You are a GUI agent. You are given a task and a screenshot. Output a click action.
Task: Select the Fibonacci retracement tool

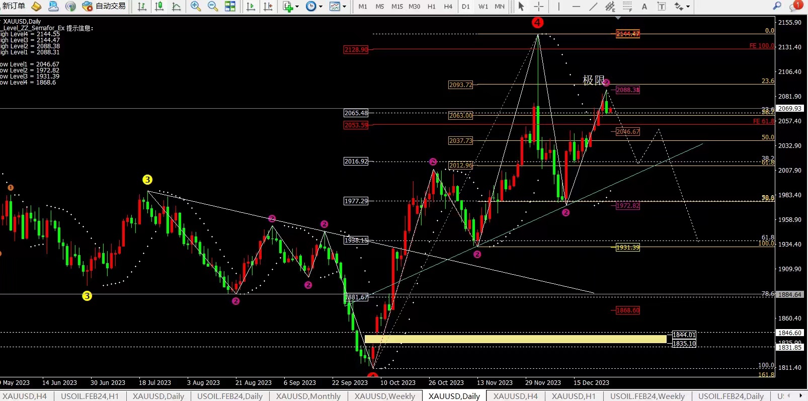pos(627,7)
